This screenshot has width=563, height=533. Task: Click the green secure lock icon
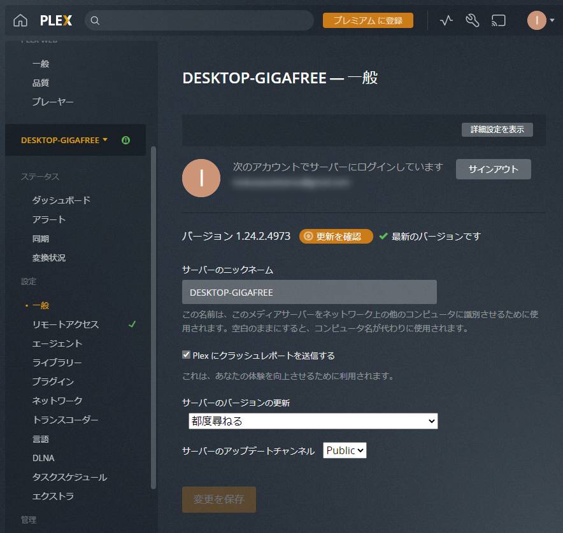[x=125, y=140]
